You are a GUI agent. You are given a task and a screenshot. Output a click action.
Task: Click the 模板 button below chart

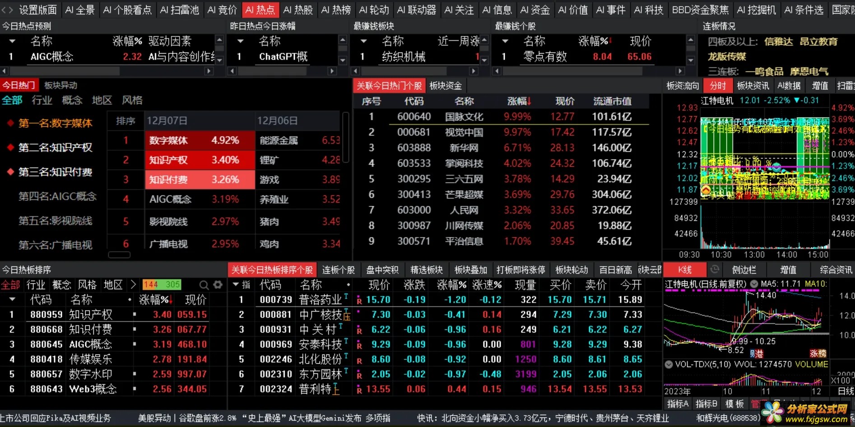tap(734, 404)
